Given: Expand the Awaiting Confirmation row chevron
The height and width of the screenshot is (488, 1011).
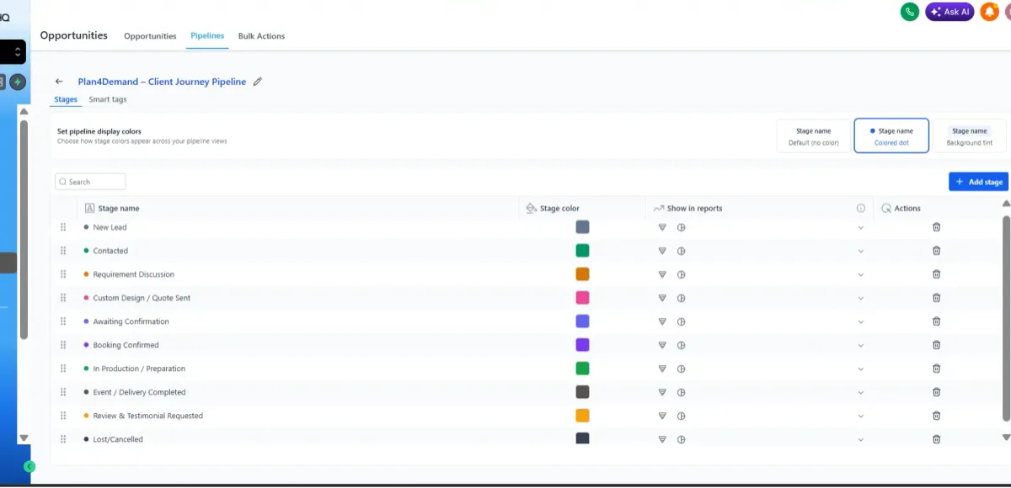Looking at the screenshot, I should click(x=861, y=321).
